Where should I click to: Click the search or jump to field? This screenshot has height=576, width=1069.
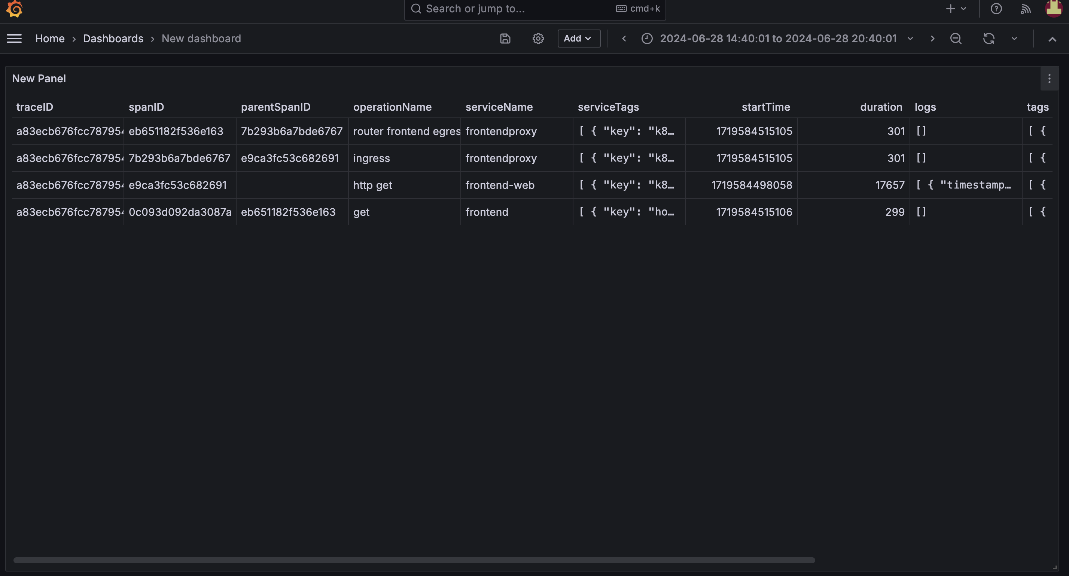click(x=535, y=9)
